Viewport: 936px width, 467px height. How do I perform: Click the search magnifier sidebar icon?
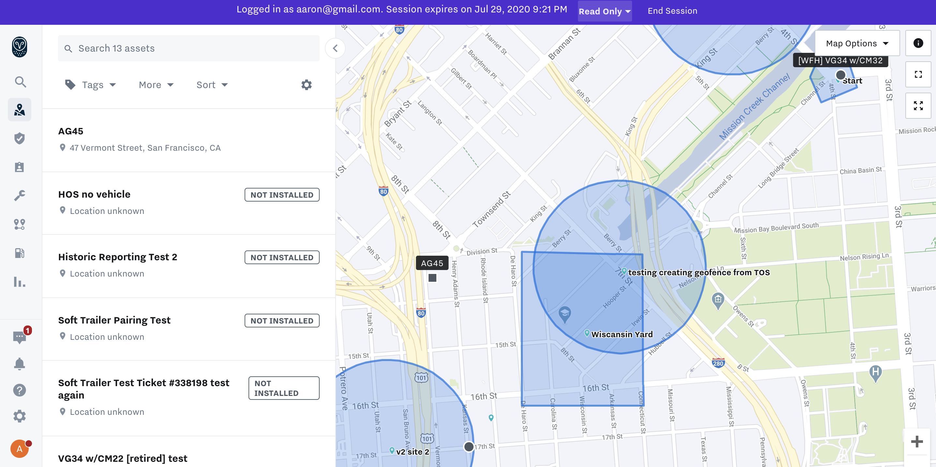pyautogui.click(x=20, y=82)
